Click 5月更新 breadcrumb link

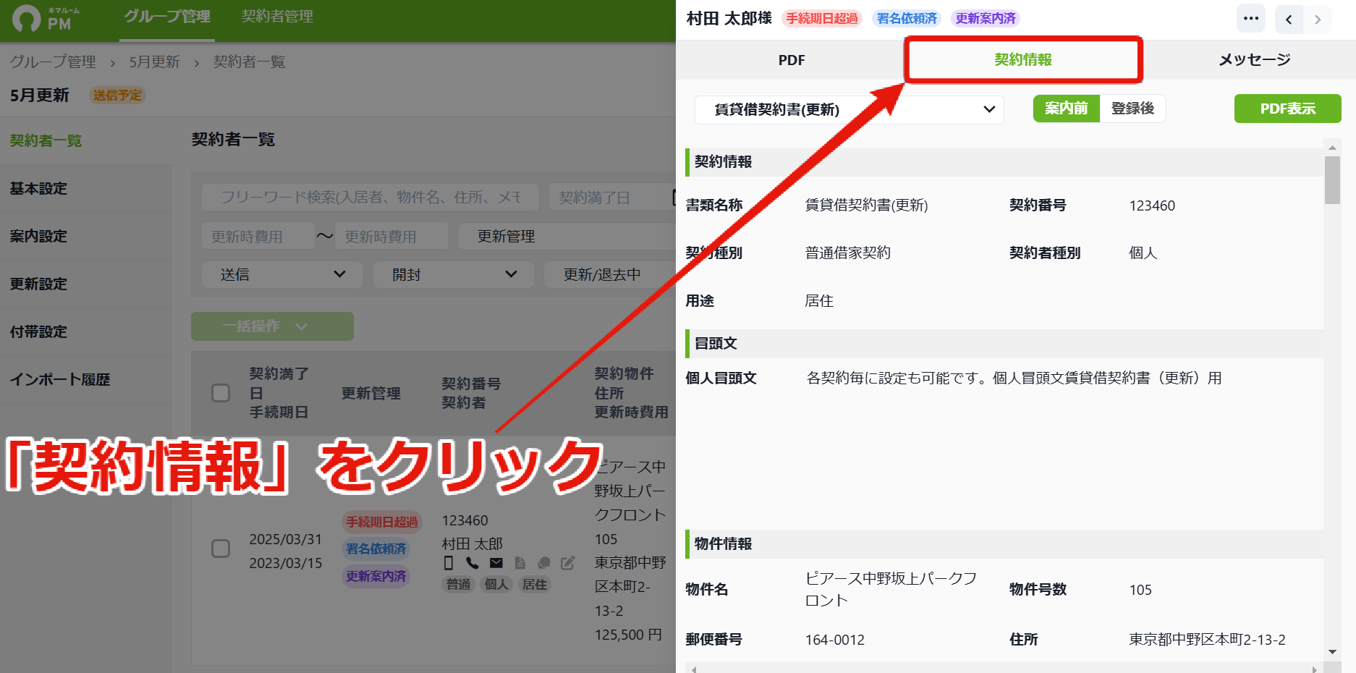pyautogui.click(x=154, y=62)
